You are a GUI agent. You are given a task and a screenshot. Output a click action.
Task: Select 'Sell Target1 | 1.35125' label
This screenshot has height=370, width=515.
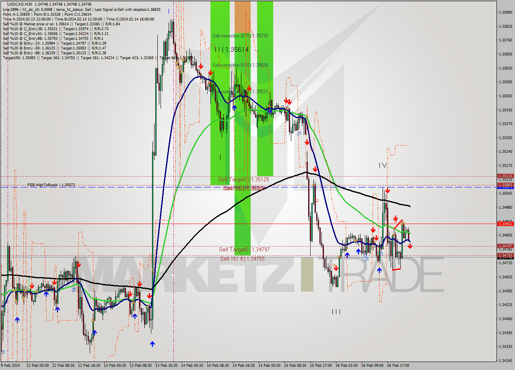point(243,179)
